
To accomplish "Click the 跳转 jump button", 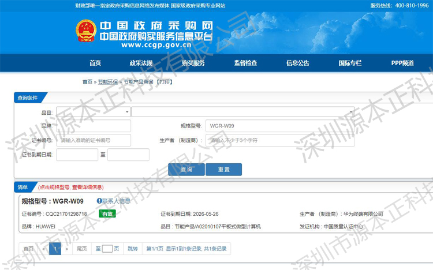I will pos(133,249).
